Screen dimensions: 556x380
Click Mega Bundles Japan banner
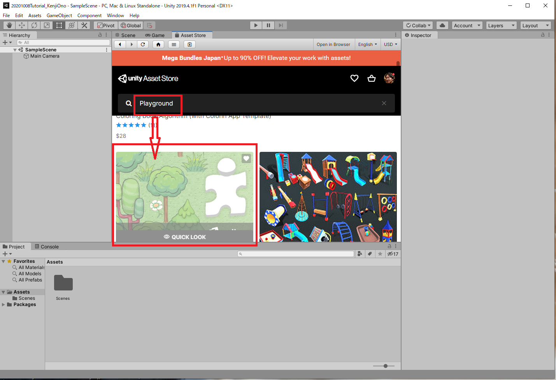coord(256,58)
